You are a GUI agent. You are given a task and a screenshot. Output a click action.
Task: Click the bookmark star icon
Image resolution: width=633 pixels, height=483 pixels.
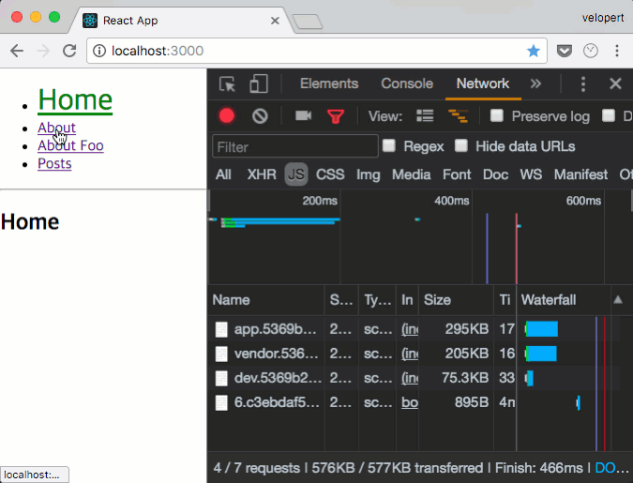pos(534,51)
